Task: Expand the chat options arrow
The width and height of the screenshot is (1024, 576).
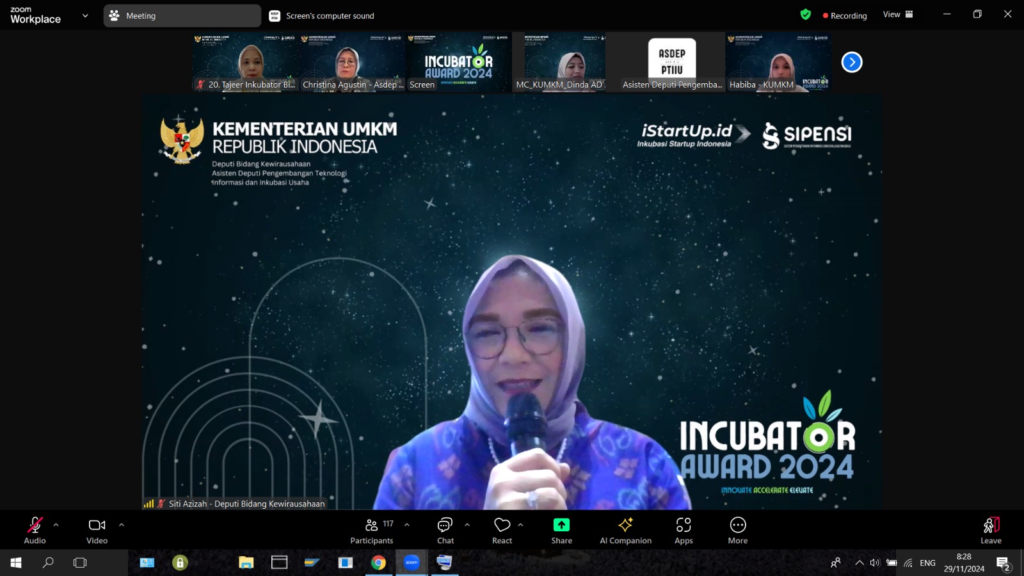Action: tap(467, 525)
